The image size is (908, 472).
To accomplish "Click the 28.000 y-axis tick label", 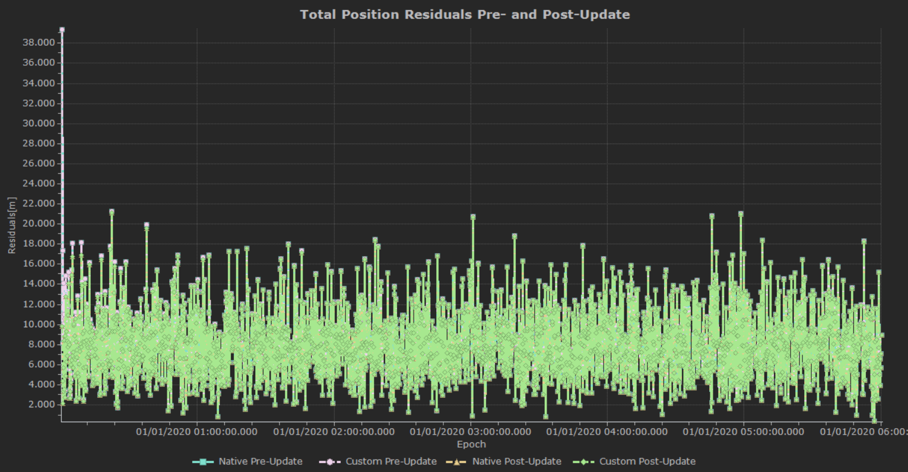I will pyautogui.click(x=38, y=143).
